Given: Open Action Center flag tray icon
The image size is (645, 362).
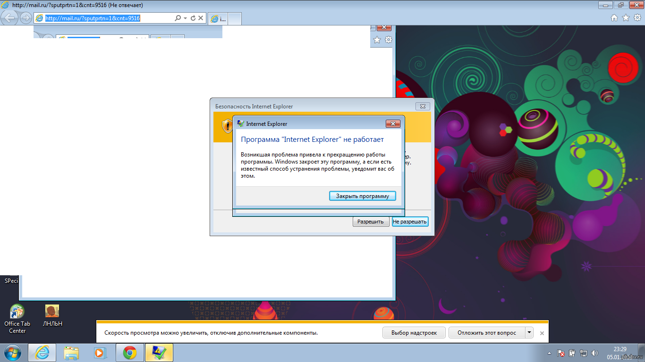Looking at the screenshot, I should coord(561,353).
